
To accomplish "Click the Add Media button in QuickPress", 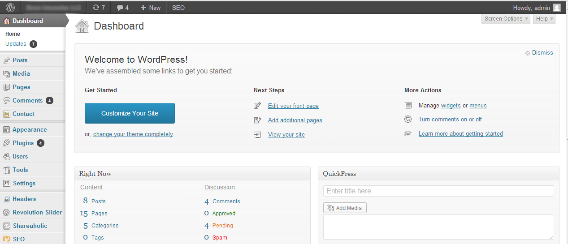I will click(345, 208).
